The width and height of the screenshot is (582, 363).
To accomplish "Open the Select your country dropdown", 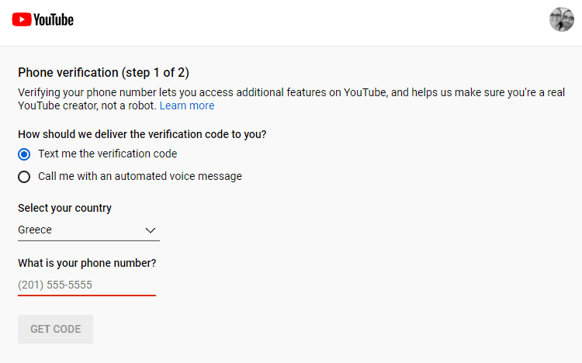I will coord(88,230).
